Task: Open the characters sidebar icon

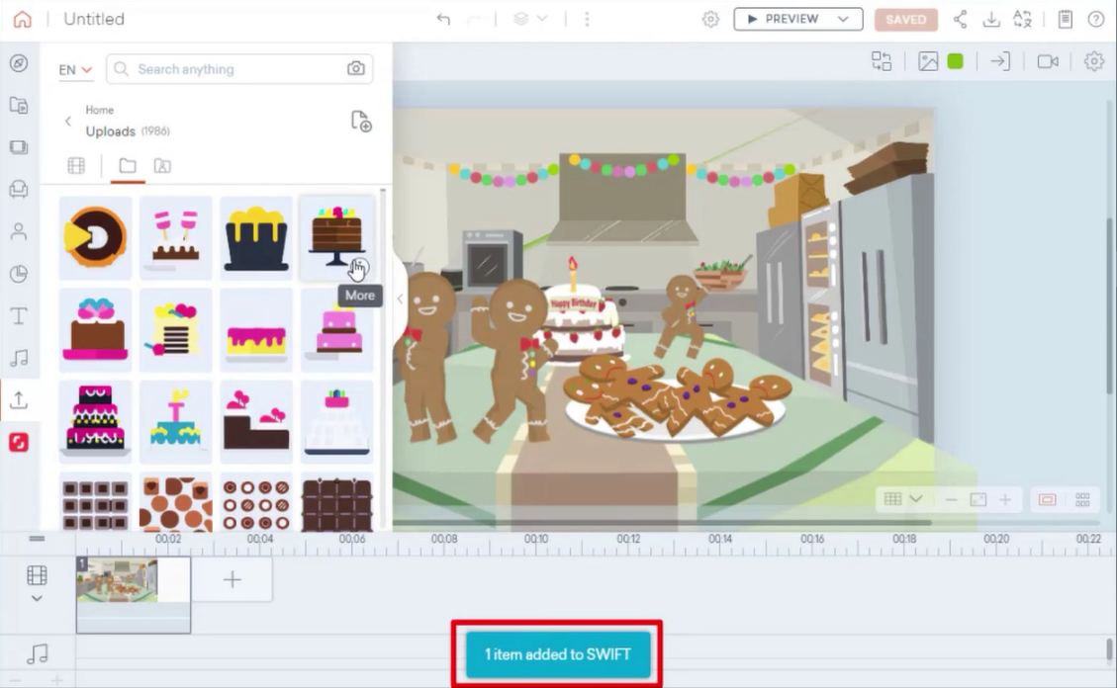Action: click(x=19, y=231)
